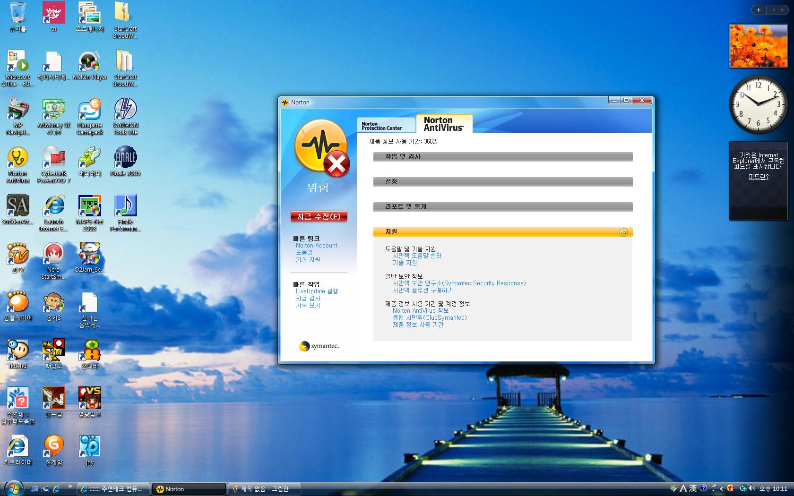Click the 피드란? link in the sidebar gadget
Image resolution: width=794 pixels, height=496 pixels.
(x=758, y=177)
